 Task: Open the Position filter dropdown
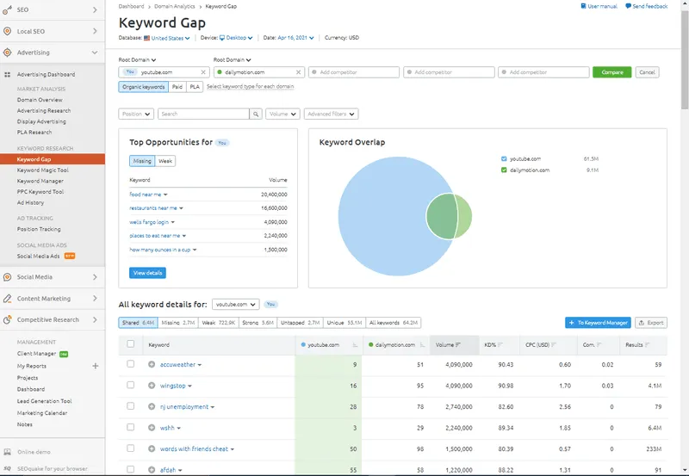point(136,114)
